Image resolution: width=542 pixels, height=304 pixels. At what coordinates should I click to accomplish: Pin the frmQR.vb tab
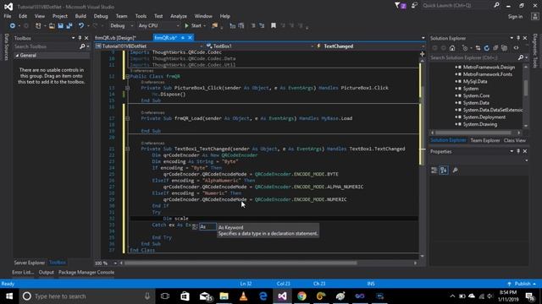[x=183, y=38]
